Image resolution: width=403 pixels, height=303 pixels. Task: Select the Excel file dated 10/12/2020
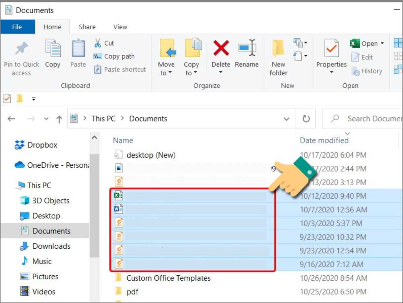pyautogui.click(x=256, y=196)
